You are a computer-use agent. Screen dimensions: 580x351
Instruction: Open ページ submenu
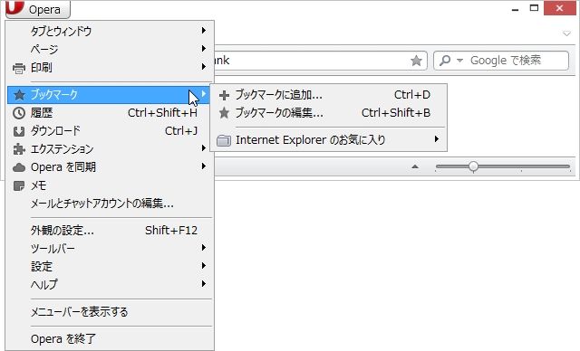pos(110,49)
